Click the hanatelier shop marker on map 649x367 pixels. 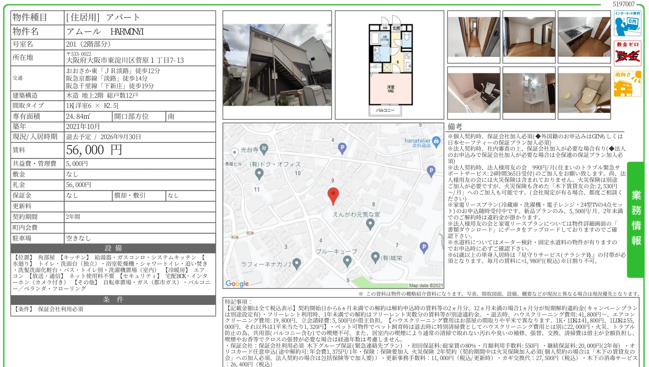click(x=436, y=142)
